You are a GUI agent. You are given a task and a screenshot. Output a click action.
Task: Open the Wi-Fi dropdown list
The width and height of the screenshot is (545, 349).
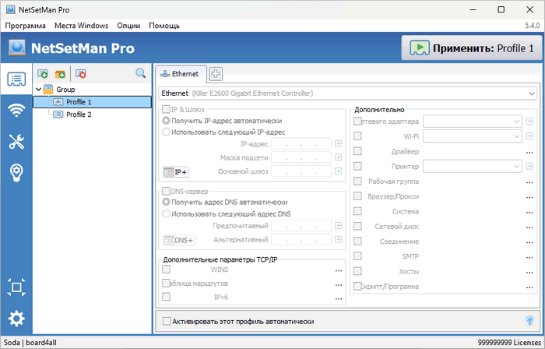516,136
